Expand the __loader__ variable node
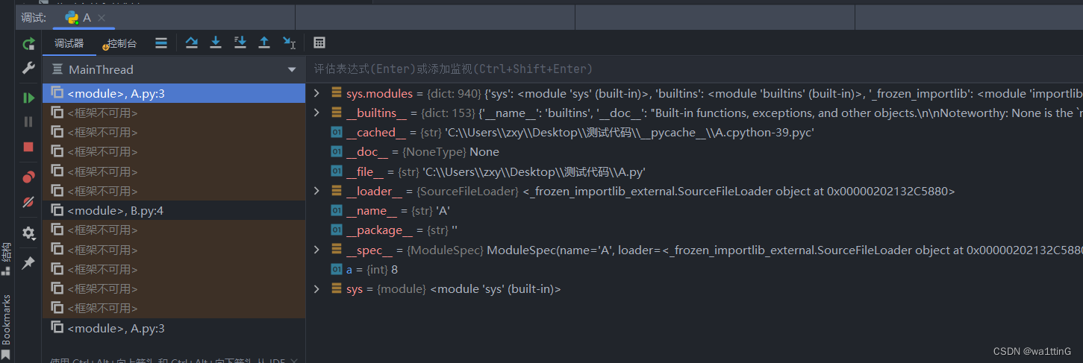Viewport: 1083px width, 363px height. (316, 192)
